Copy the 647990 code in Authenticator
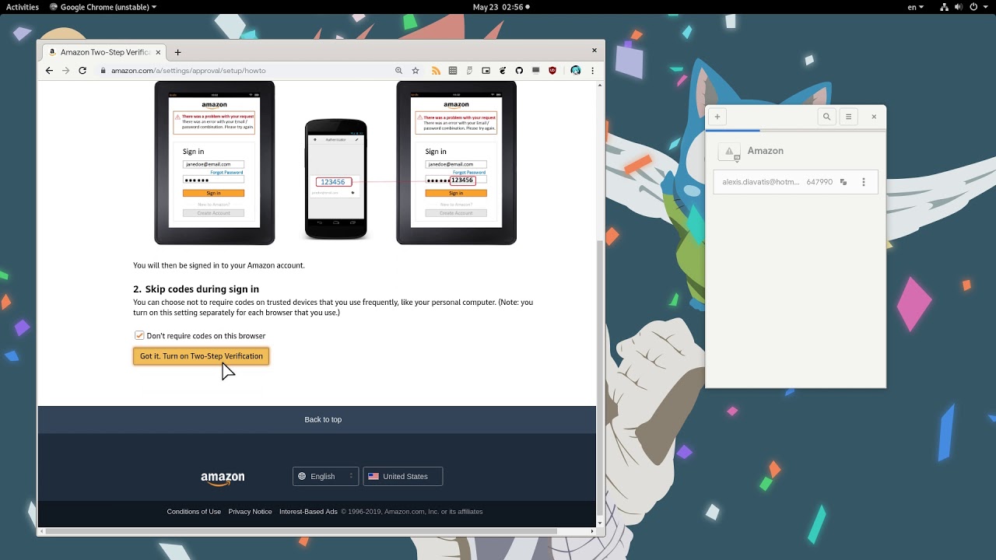Image resolution: width=996 pixels, height=560 pixels. pyautogui.click(x=843, y=182)
